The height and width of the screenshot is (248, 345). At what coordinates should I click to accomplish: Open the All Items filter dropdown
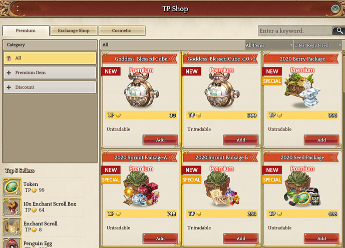click(269, 45)
